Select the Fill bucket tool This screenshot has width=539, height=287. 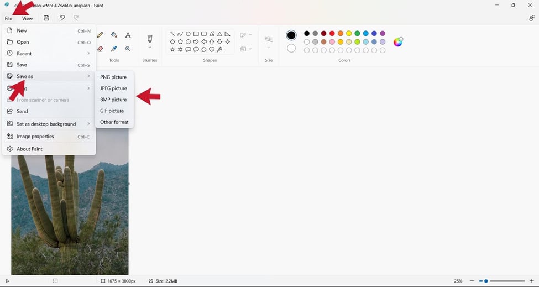tap(114, 35)
